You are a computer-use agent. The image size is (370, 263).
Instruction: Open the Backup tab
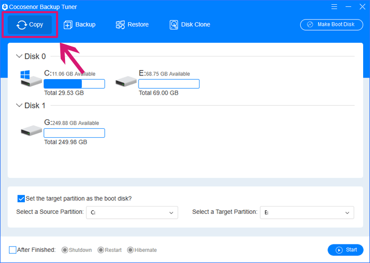(x=79, y=24)
